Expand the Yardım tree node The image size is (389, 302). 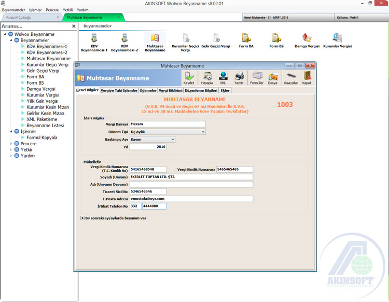(11, 156)
